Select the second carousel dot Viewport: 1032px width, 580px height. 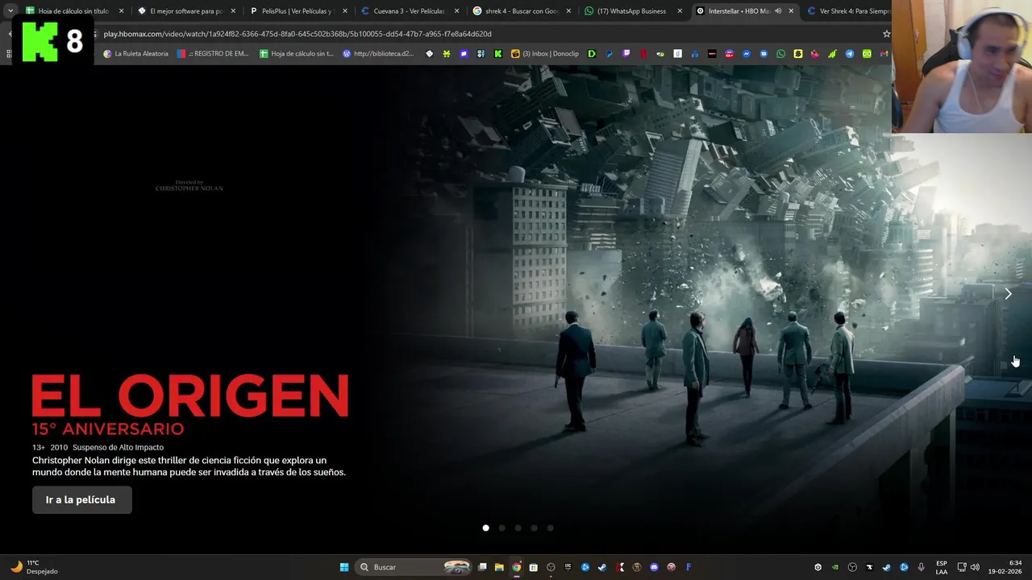pyautogui.click(x=501, y=528)
